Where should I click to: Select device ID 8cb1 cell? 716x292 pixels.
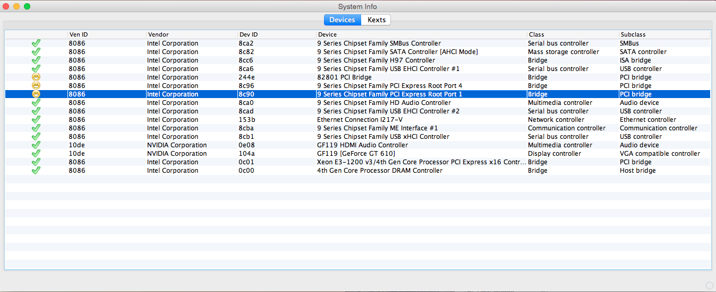246,137
